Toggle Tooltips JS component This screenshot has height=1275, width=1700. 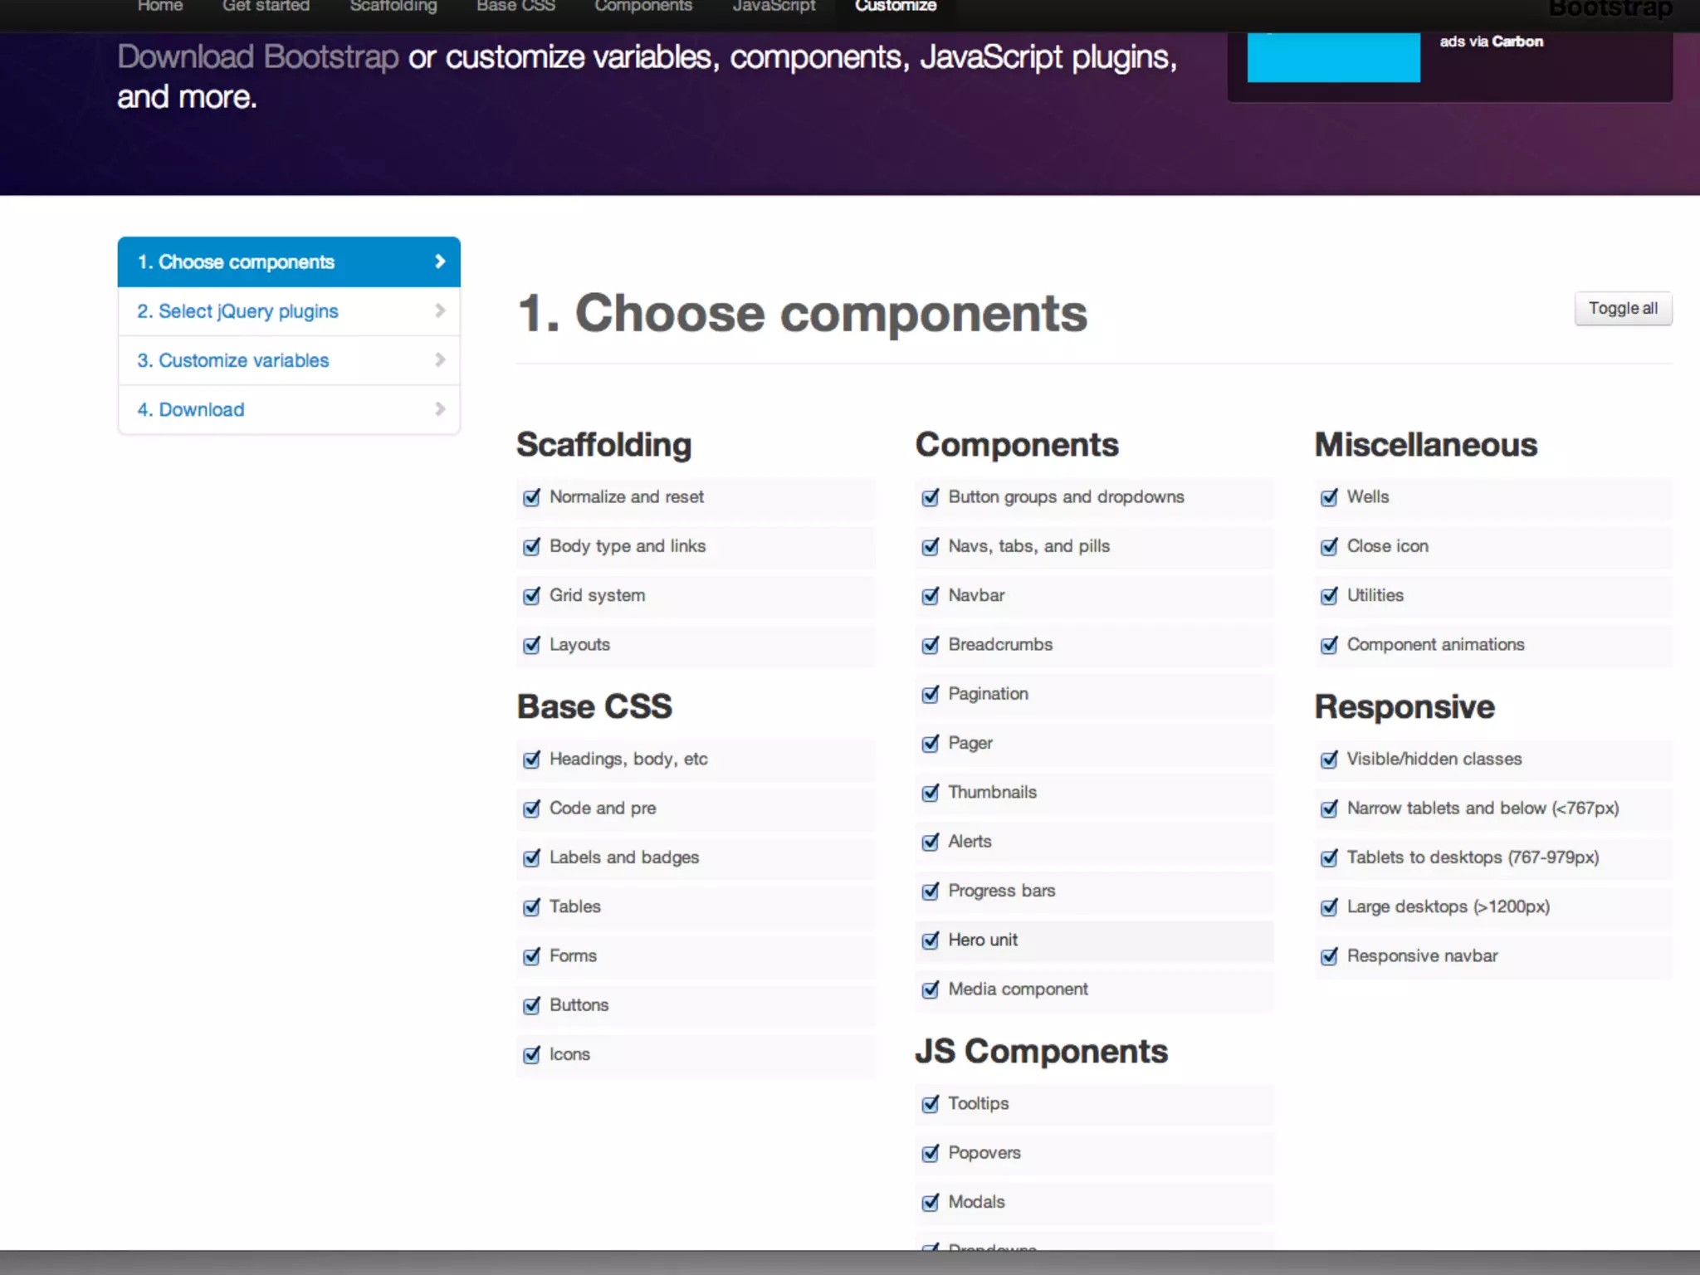pyautogui.click(x=931, y=1104)
